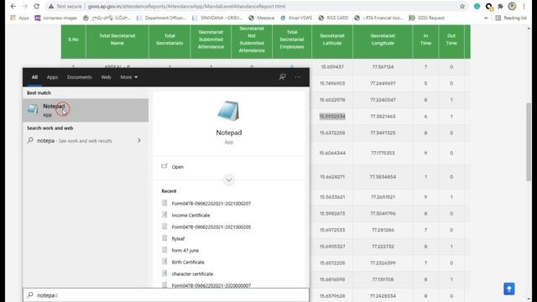This screenshot has width=537, height=302.
Task: Click the Open command icon for Notepad
Action: coord(164,166)
